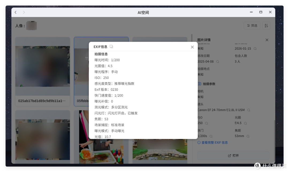Close the 图片详情 panel
Image resolution: width=289 pixels, height=172 pixels.
tap(267, 40)
